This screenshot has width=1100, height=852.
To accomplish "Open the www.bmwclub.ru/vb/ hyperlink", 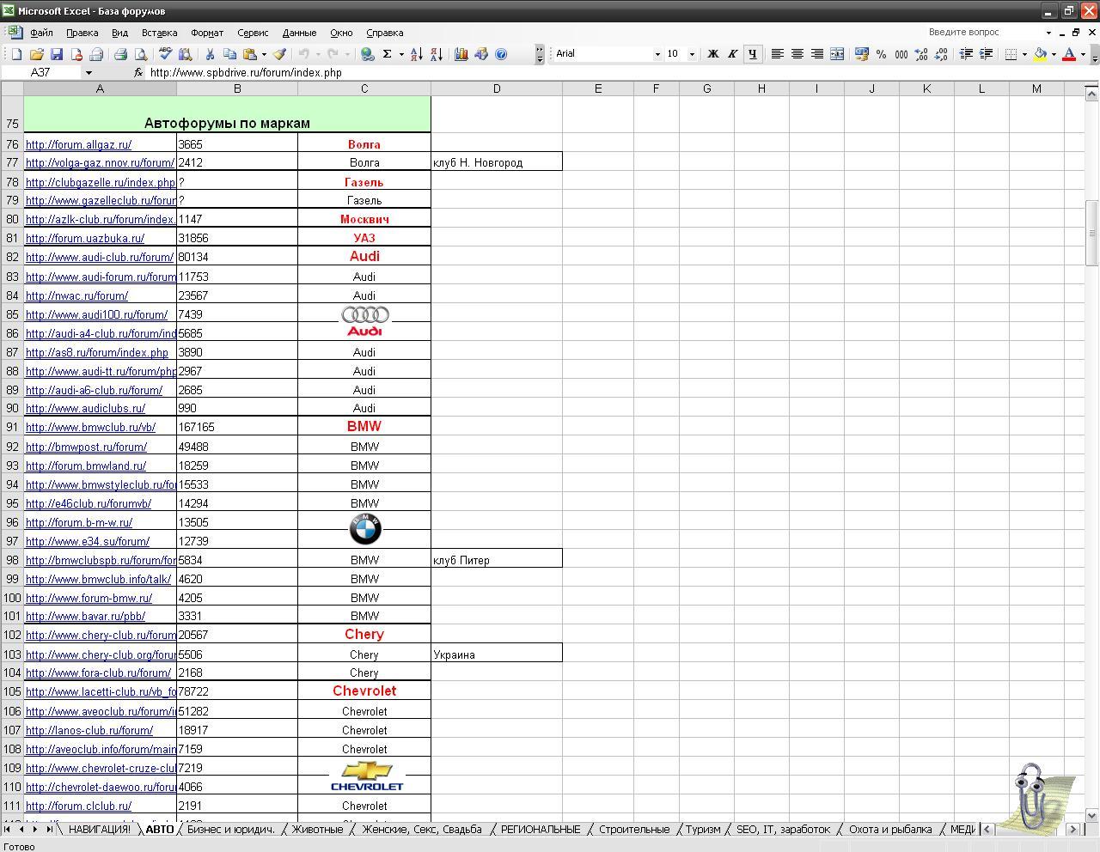I will coord(90,428).
